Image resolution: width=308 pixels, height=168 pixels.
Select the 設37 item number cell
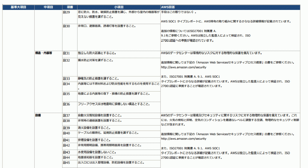pyautogui.click(x=70, y=116)
